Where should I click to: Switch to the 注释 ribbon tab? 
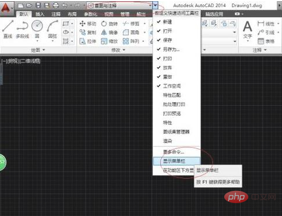(56, 14)
